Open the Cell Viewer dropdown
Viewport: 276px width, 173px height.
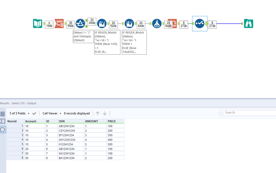pos(52,113)
